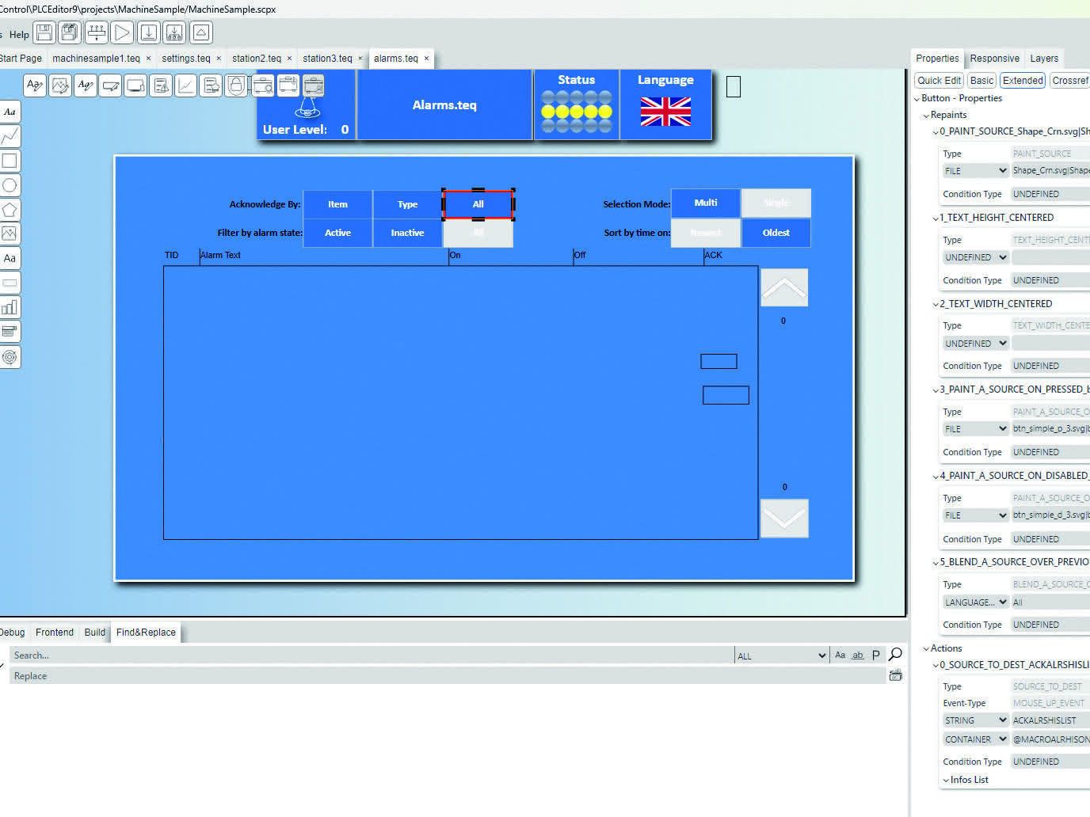This screenshot has width=1090, height=817.
Task: Open the FILE type dropdown under 0_PAINT_SOURCE
Action: pos(975,171)
